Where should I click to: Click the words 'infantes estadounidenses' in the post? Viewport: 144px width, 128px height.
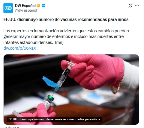pos(28,42)
